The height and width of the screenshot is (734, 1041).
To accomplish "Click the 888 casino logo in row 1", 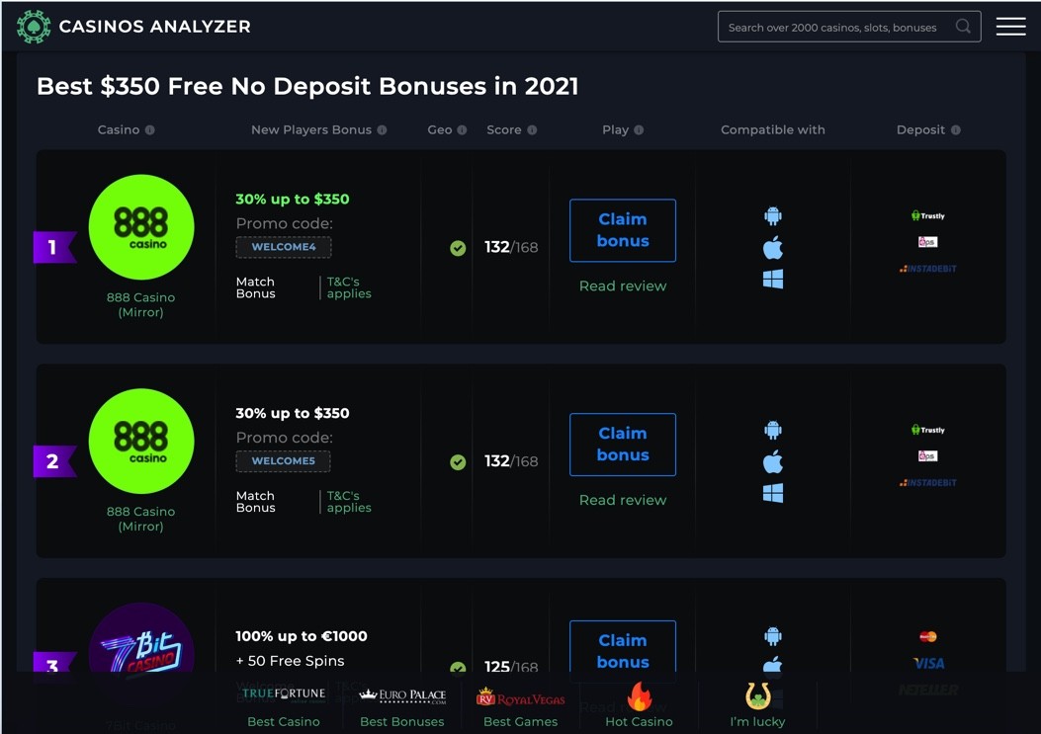I will point(141,227).
